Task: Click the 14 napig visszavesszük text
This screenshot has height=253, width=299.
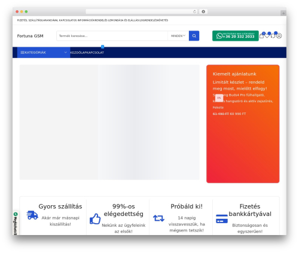Action: (187, 224)
